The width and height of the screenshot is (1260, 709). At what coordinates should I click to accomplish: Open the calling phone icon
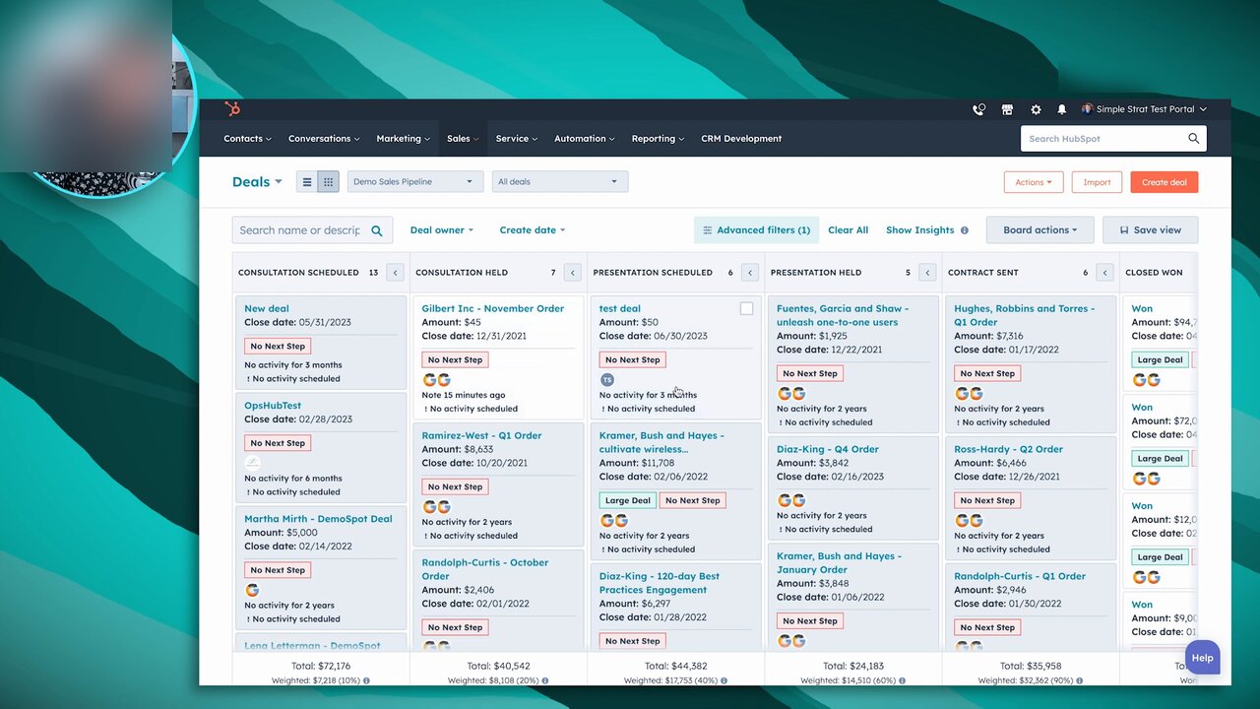click(x=978, y=110)
